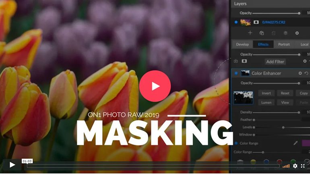This screenshot has width=310, height=174.
Task: Open layer settings gear under layer name
Action: 297,33
